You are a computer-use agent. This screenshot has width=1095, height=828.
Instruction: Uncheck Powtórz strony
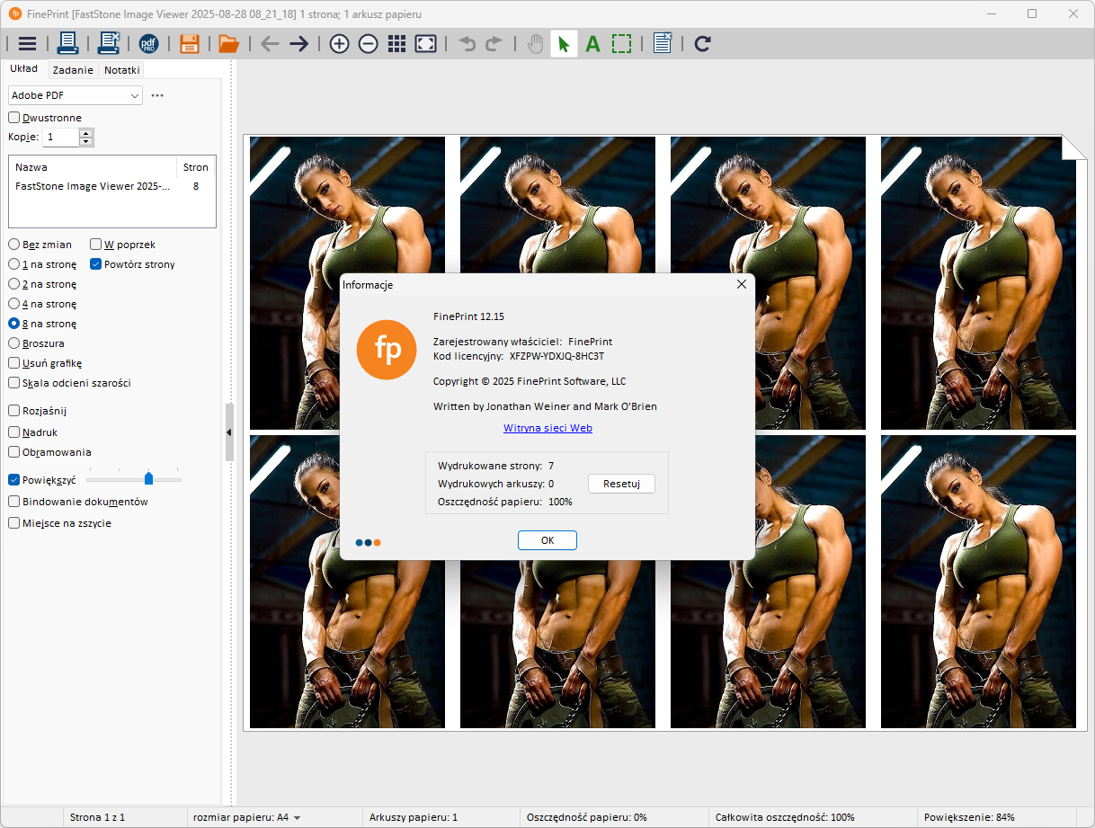coord(133,264)
